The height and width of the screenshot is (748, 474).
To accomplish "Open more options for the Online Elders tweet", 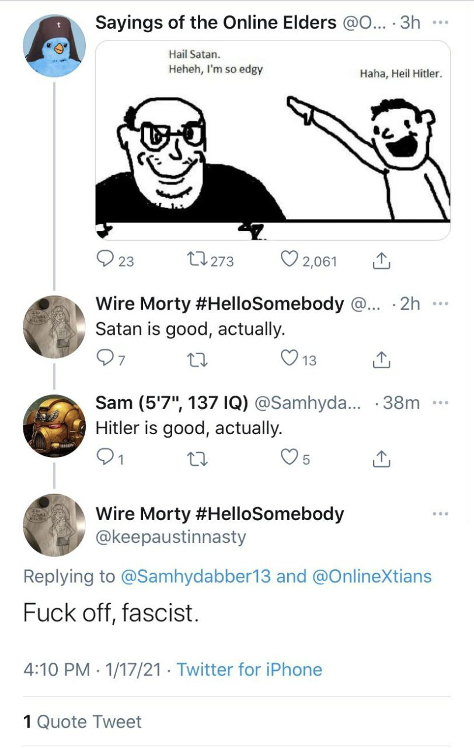I will (x=441, y=23).
